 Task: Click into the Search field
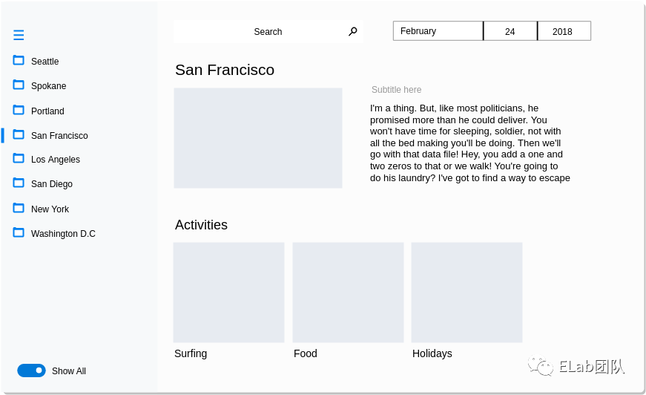pyautogui.click(x=268, y=31)
